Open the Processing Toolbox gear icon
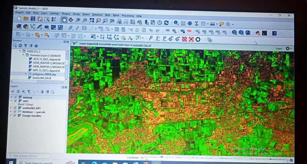This screenshot has width=307, height=164. (189, 23)
